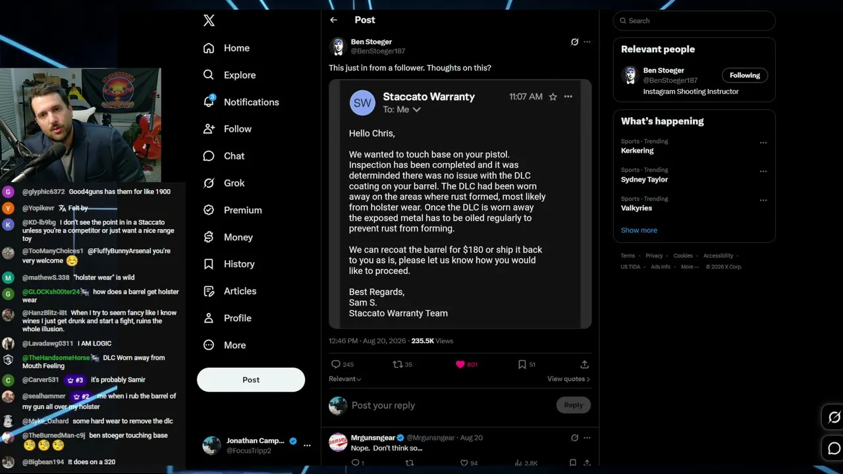This screenshot has height=474, width=843.
Task: Click the Grok icon on Mrgunsngear's reply
Action: pos(574,438)
